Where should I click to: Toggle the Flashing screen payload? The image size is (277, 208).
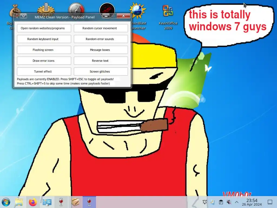[x=44, y=50]
